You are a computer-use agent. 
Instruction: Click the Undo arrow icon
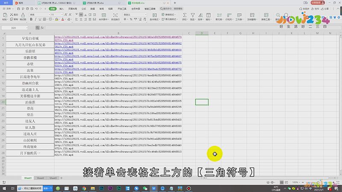[36, 9]
